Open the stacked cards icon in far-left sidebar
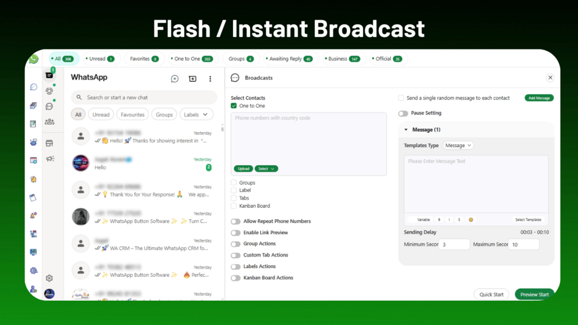578x325 pixels. (x=33, y=106)
